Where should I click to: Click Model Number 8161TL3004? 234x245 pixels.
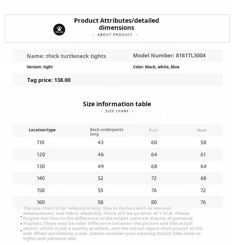169,55
